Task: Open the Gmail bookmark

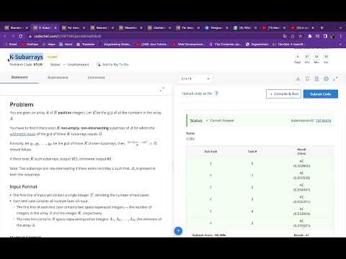Action: click(11, 45)
